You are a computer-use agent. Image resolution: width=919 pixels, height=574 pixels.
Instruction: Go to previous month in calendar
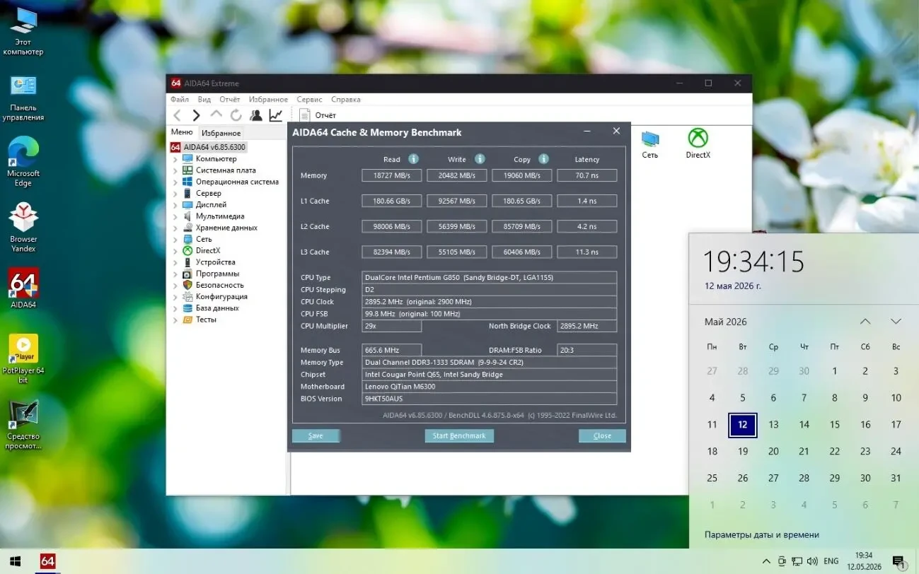[x=865, y=322]
